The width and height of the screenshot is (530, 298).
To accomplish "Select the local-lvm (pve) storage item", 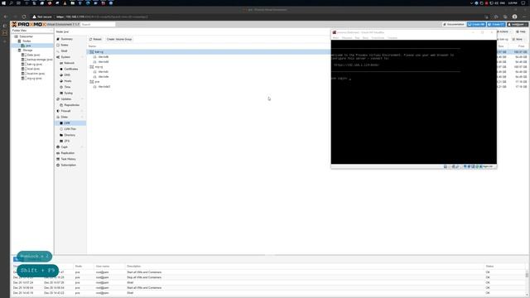I will [x=36, y=74].
